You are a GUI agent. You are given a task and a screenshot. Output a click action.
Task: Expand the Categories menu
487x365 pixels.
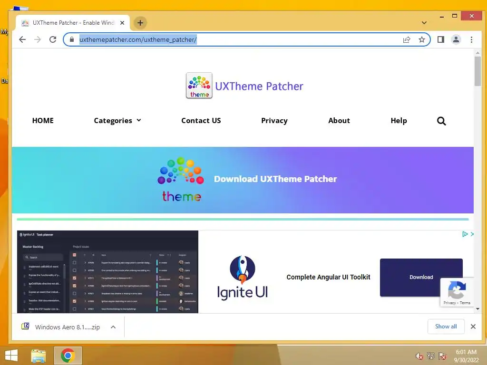pos(117,120)
